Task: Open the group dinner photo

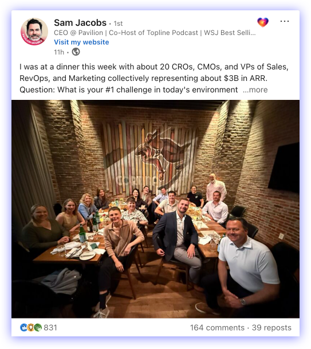Action: tap(156, 209)
